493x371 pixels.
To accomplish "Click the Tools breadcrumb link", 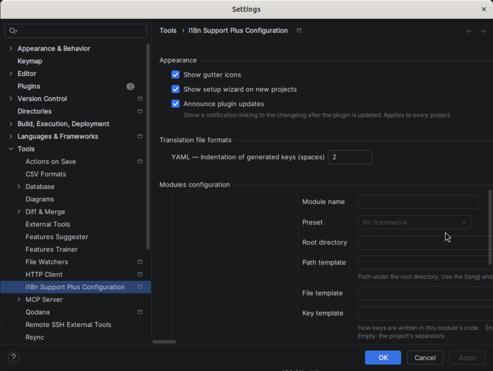I will 168,31.
